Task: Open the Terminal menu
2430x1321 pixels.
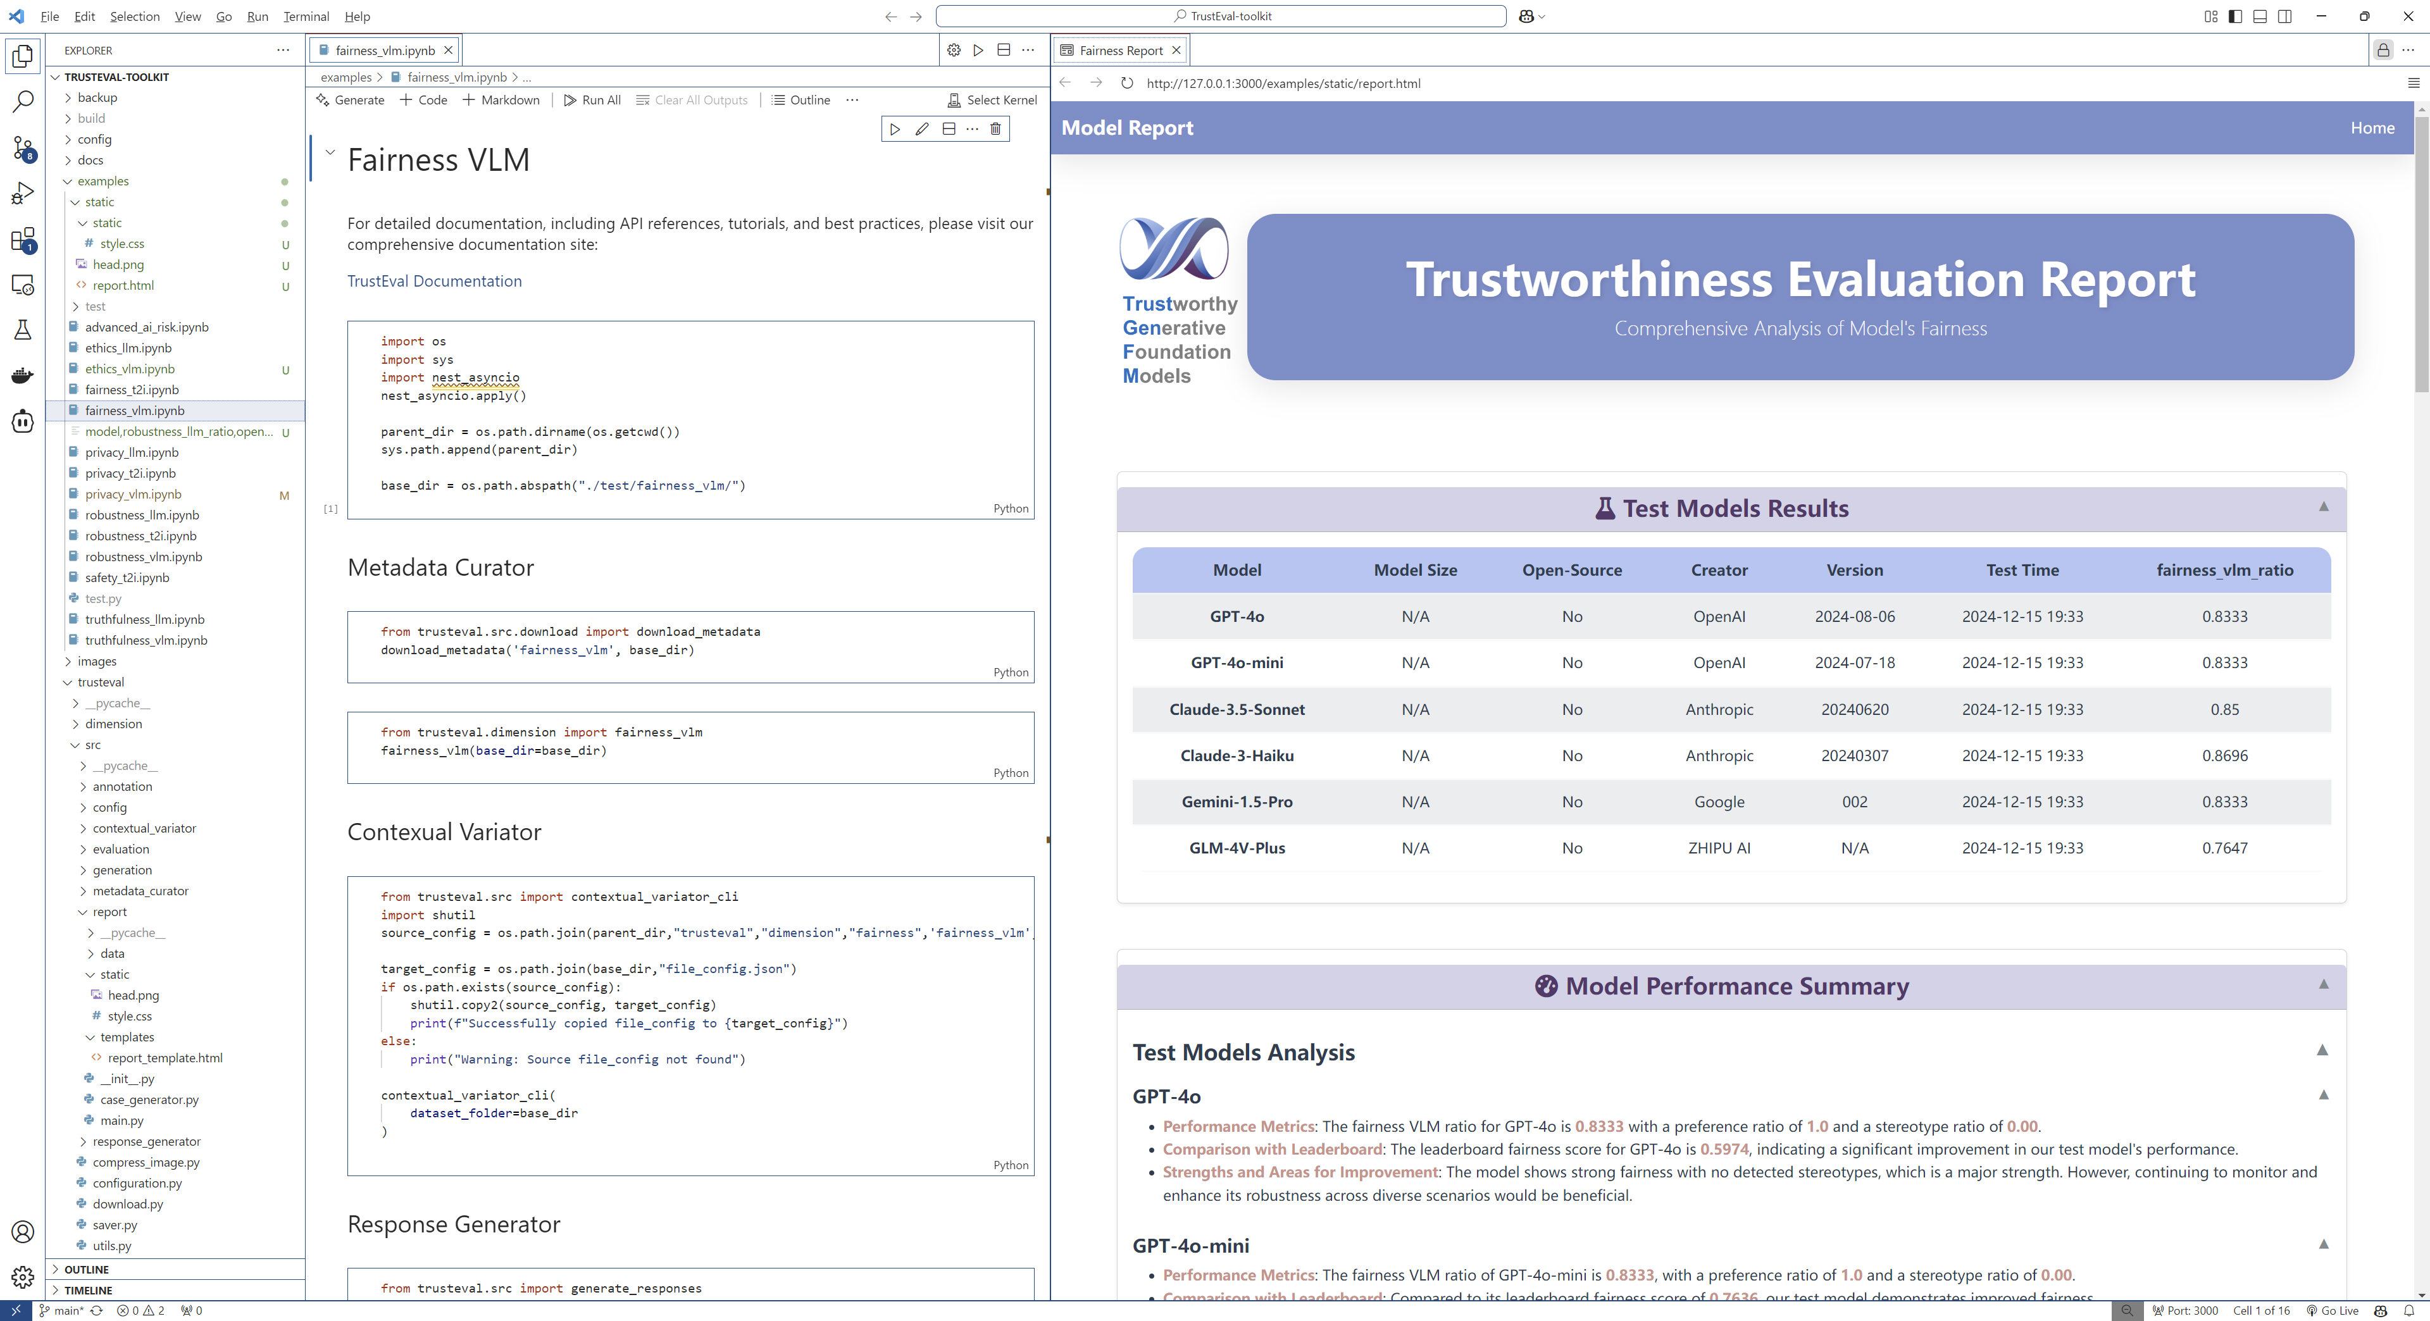Action: [306, 16]
